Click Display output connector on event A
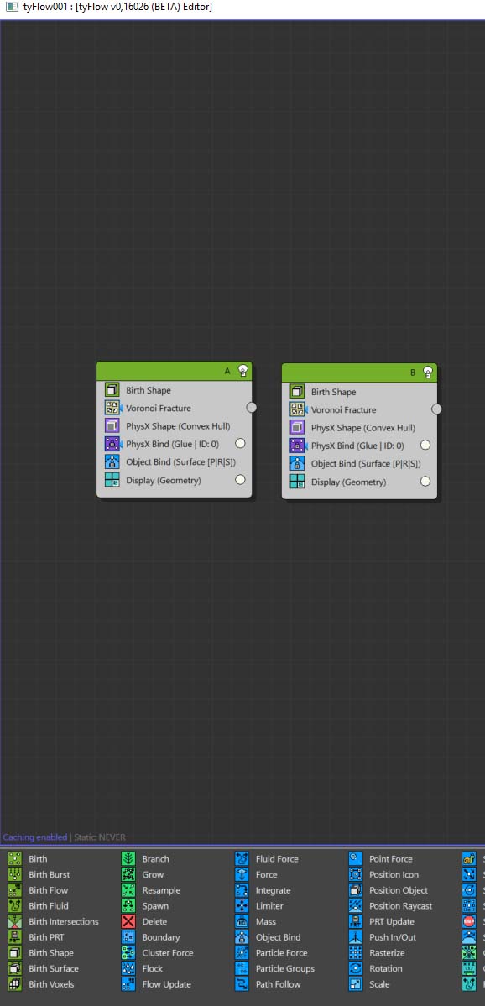The height and width of the screenshot is (1006, 485). click(x=240, y=479)
